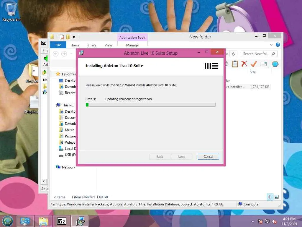The height and width of the screenshot is (227, 302).
Task: Click the up-folder icon in 7-Zip window
Action: (x=45, y=72)
